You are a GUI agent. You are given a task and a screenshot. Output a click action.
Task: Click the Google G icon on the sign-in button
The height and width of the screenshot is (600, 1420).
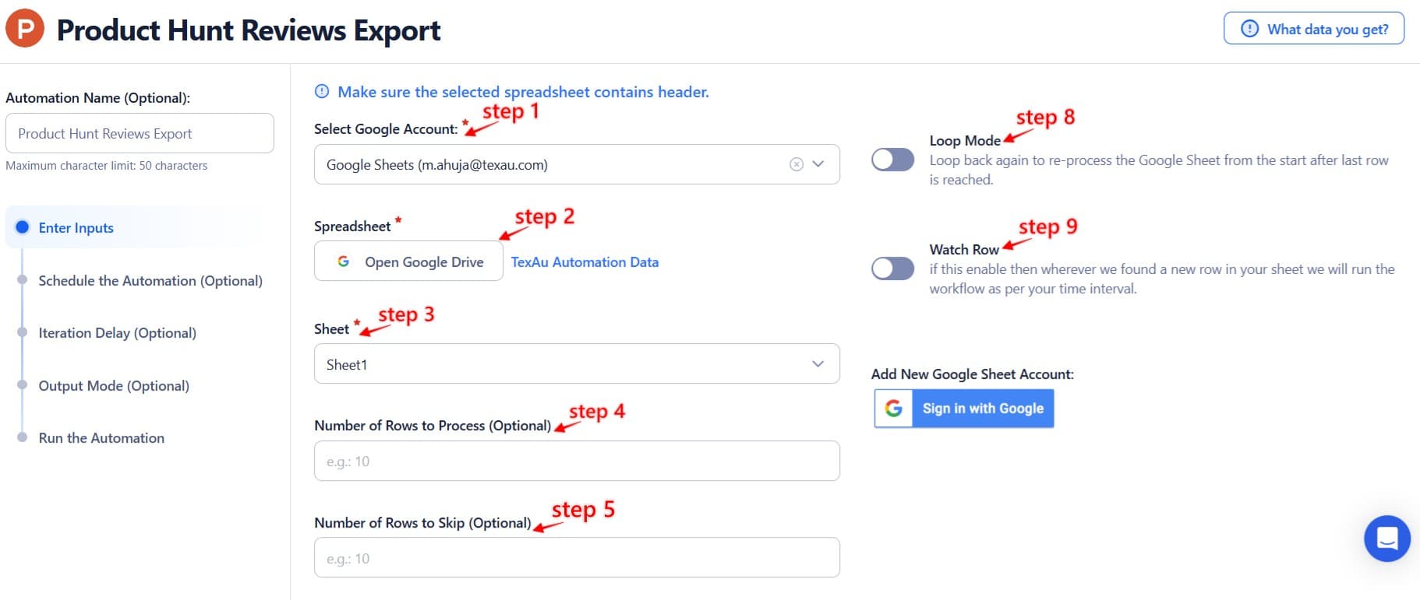tap(893, 408)
